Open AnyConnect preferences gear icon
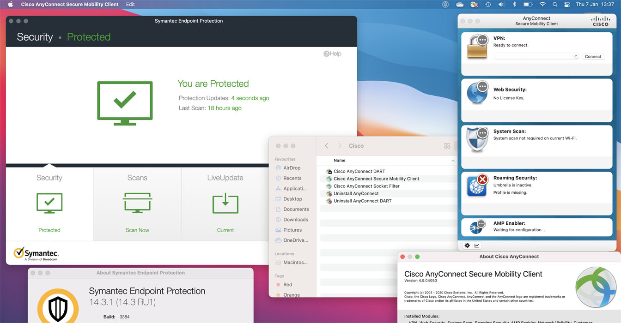Image resolution: width=621 pixels, height=323 pixels. click(467, 245)
